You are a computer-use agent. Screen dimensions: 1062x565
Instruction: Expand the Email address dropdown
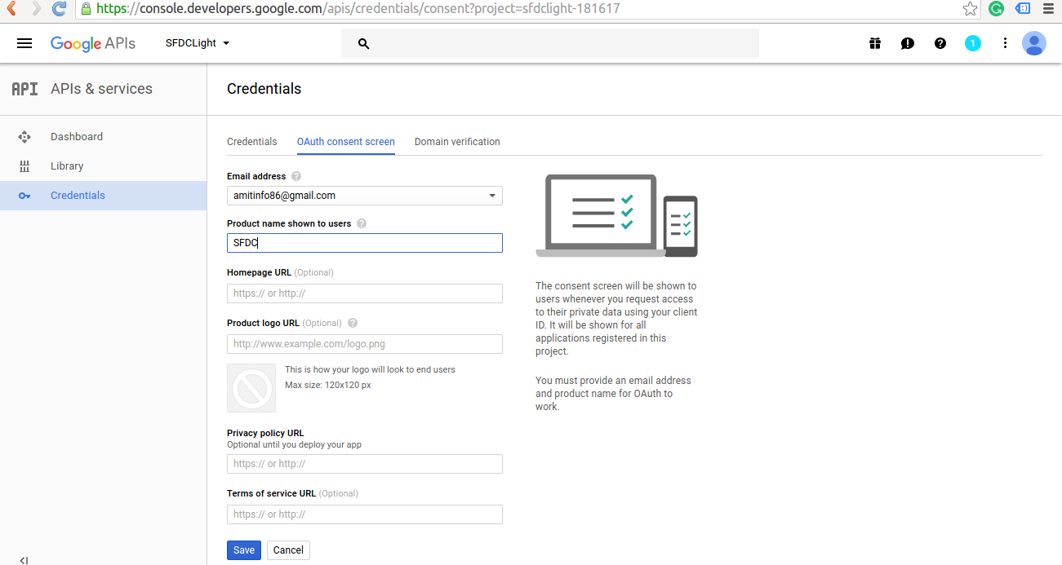coord(492,195)
